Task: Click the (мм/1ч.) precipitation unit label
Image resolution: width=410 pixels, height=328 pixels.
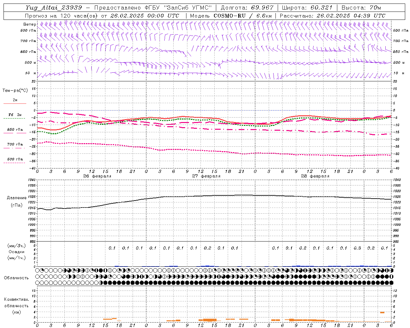Action: pos(17,258)
